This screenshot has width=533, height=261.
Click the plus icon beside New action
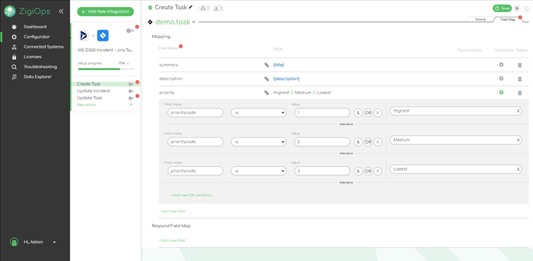(x=131, y=105)
